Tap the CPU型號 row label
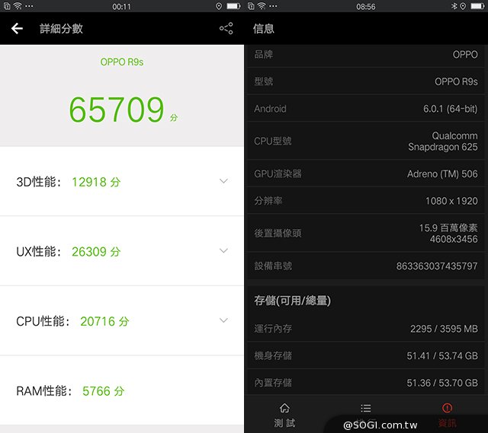488x433 pixels. [x=273, y=141]
